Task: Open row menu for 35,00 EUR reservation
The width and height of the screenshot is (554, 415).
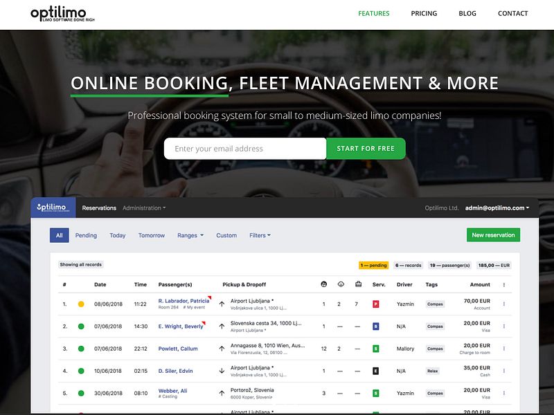Action: (x=504, y=371)
